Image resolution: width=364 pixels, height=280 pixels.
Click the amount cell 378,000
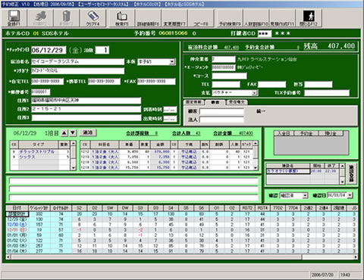(x=160, y=151)
